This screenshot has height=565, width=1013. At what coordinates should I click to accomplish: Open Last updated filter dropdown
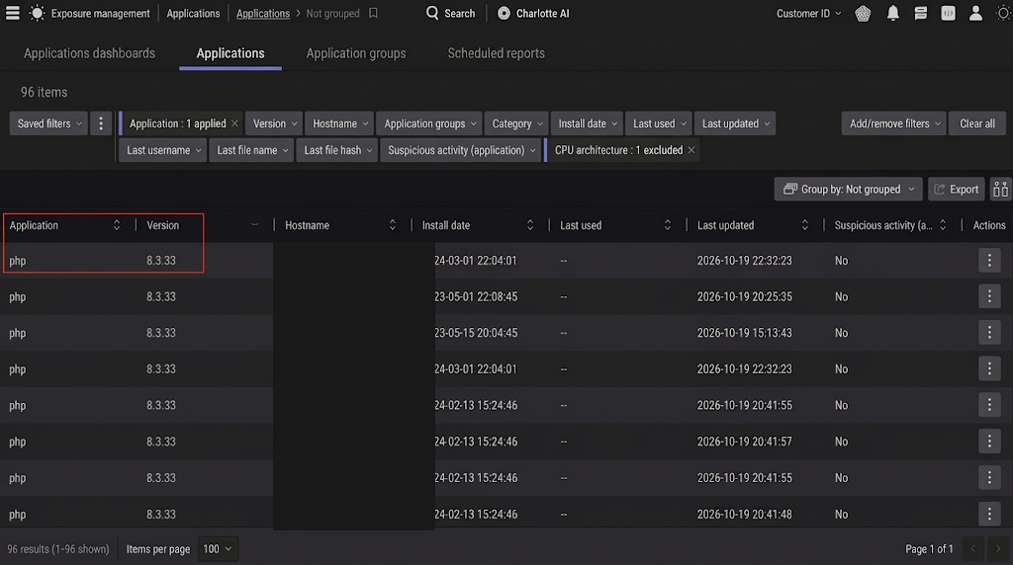point(735,123)
